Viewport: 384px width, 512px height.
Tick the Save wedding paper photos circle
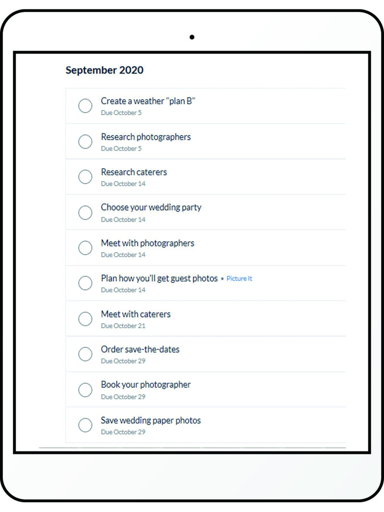[85, 425]
